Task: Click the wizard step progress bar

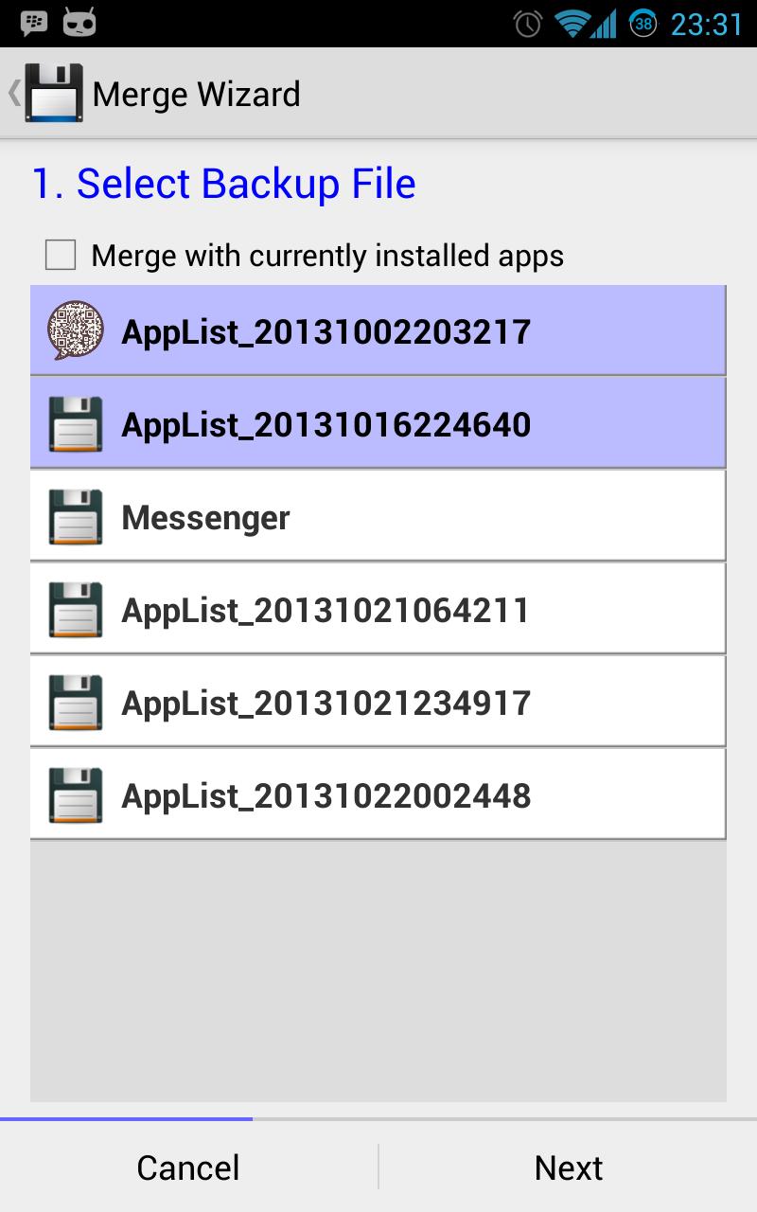Action: [x=378, y=1119]
